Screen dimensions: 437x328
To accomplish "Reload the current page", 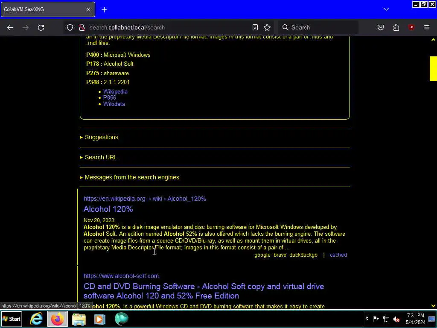I will click(x=41, y=28).
